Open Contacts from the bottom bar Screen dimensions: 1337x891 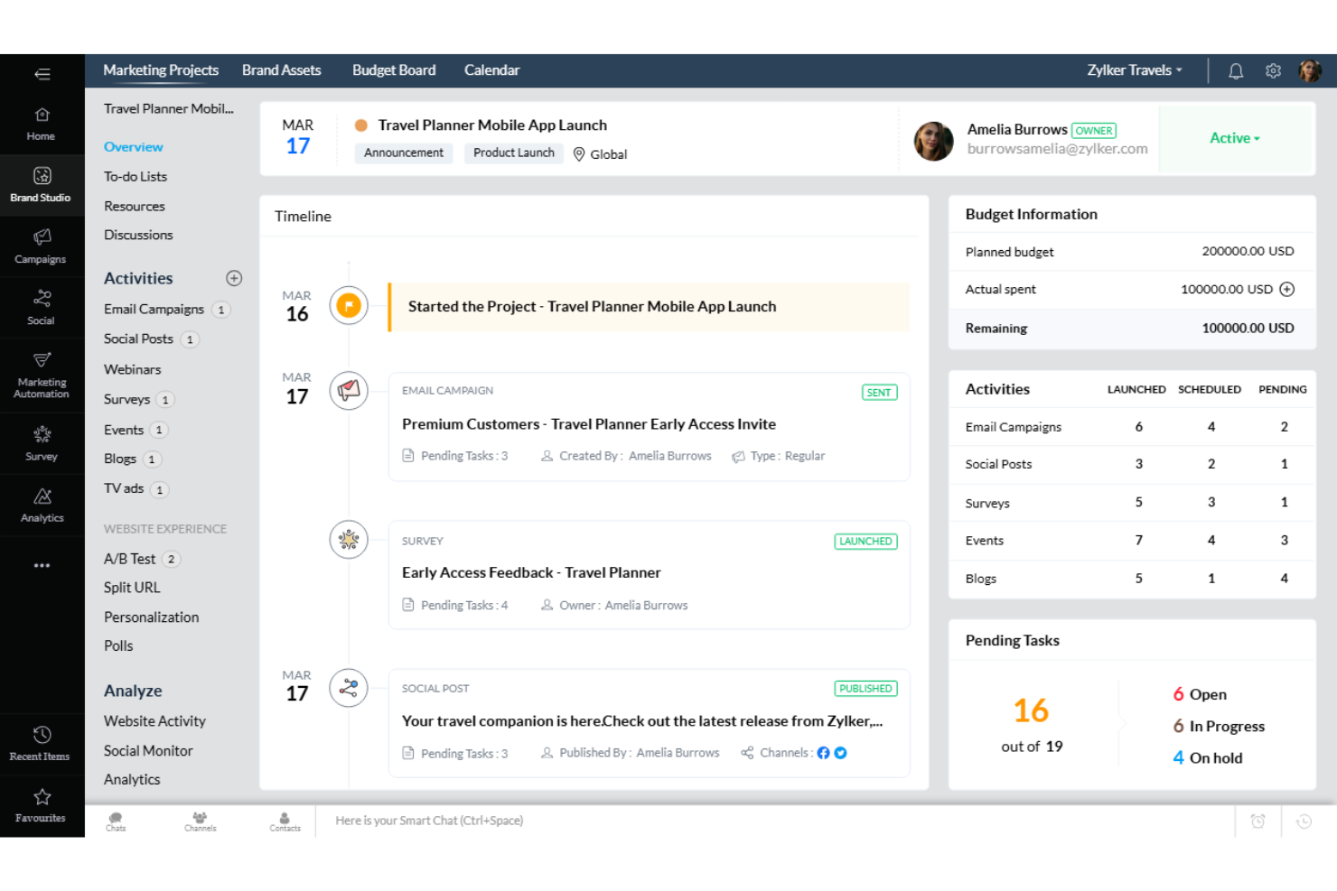coord(285,820)
